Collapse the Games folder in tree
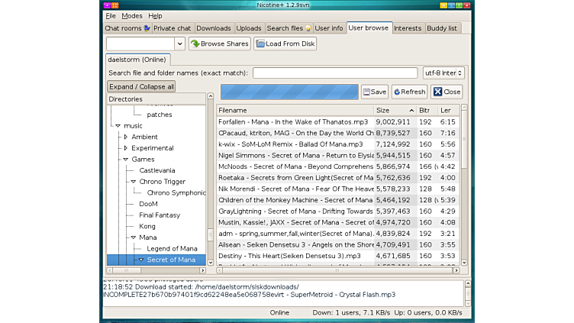 coord(125,160)
